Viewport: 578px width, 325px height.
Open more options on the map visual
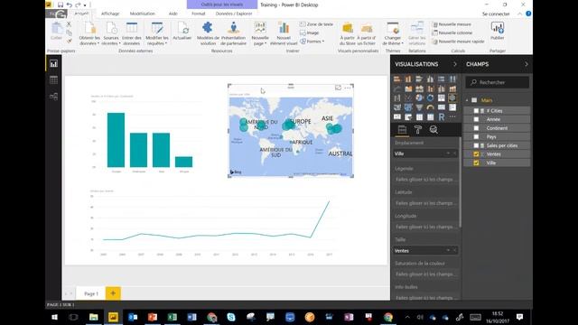[x=348, y=88]
